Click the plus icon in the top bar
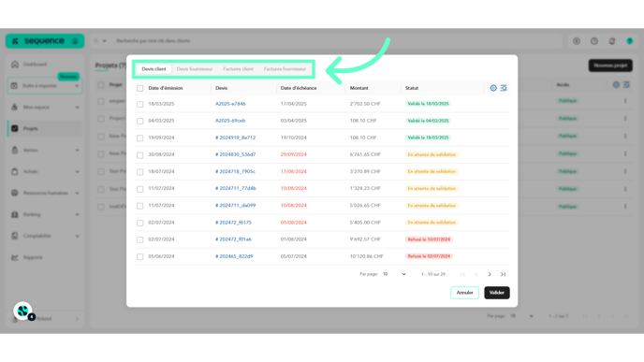 [x=577, y=41]
